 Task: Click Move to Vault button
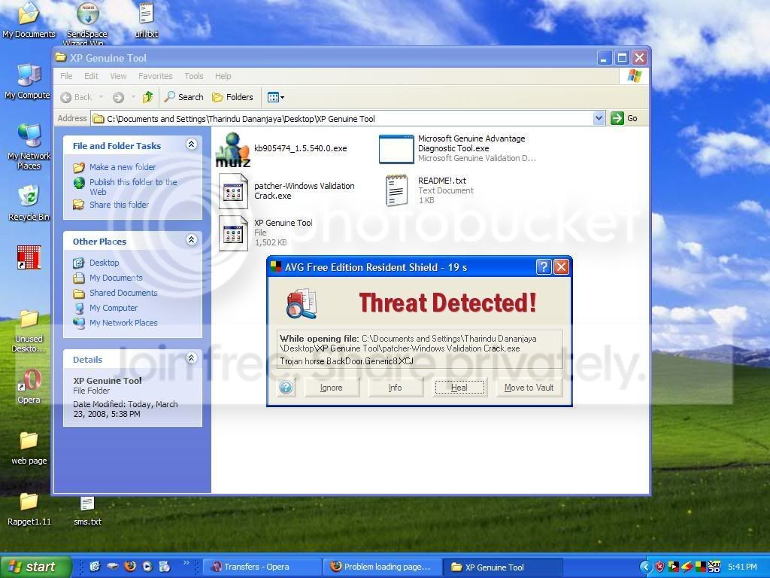[529, 388]
